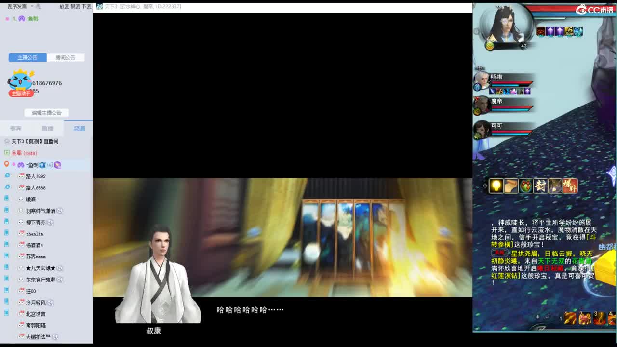This screenshot has width=617, height=347.
Task: Select the 全服 (3848) channel row
Action: point(24,153)
